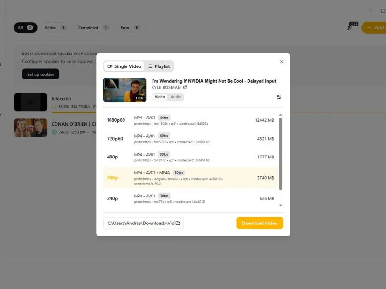The image size is (386, 289).
Task: Click the CONAN O'BRIEN download title
Action: coord(74,124)
